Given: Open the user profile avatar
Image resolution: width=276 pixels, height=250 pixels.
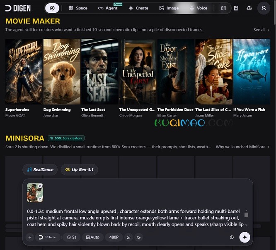Looking at the screenshot, I should tap(264, 8).
